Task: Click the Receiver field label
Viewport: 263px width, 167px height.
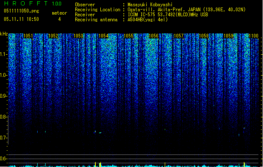Action: click(x=85, y=15)
